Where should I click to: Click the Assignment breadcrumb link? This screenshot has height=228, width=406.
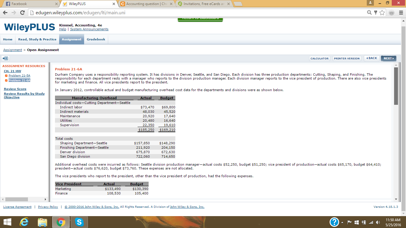click(12, 50)
